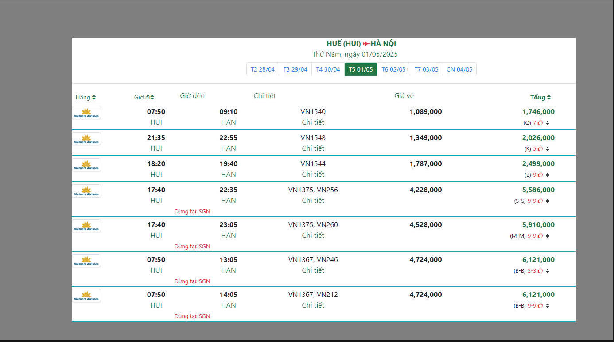Click the airline logo on the VN1367, VN212 row

(x=86, y=296)
